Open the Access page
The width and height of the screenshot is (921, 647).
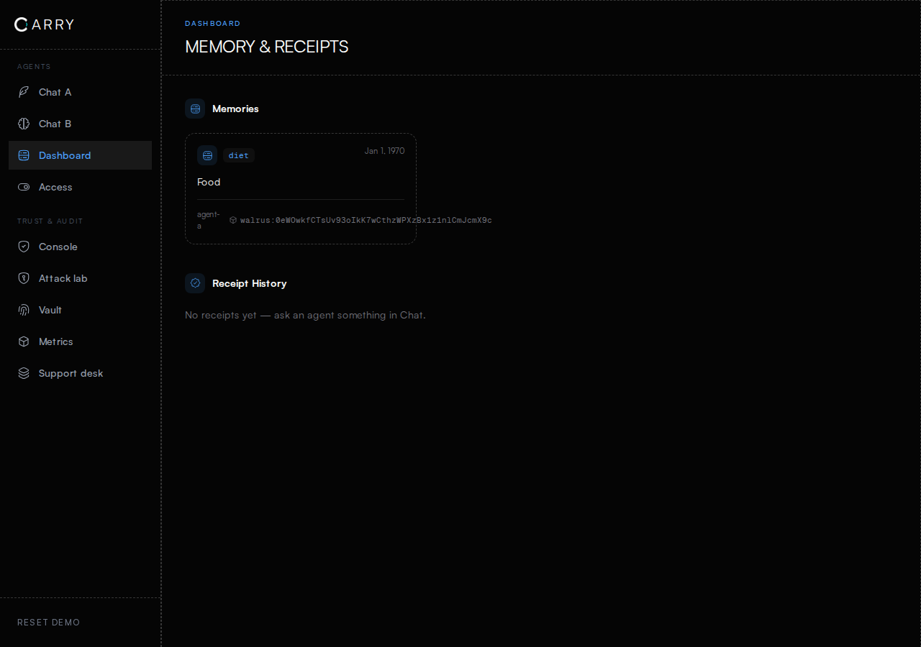tap(80, 187)
